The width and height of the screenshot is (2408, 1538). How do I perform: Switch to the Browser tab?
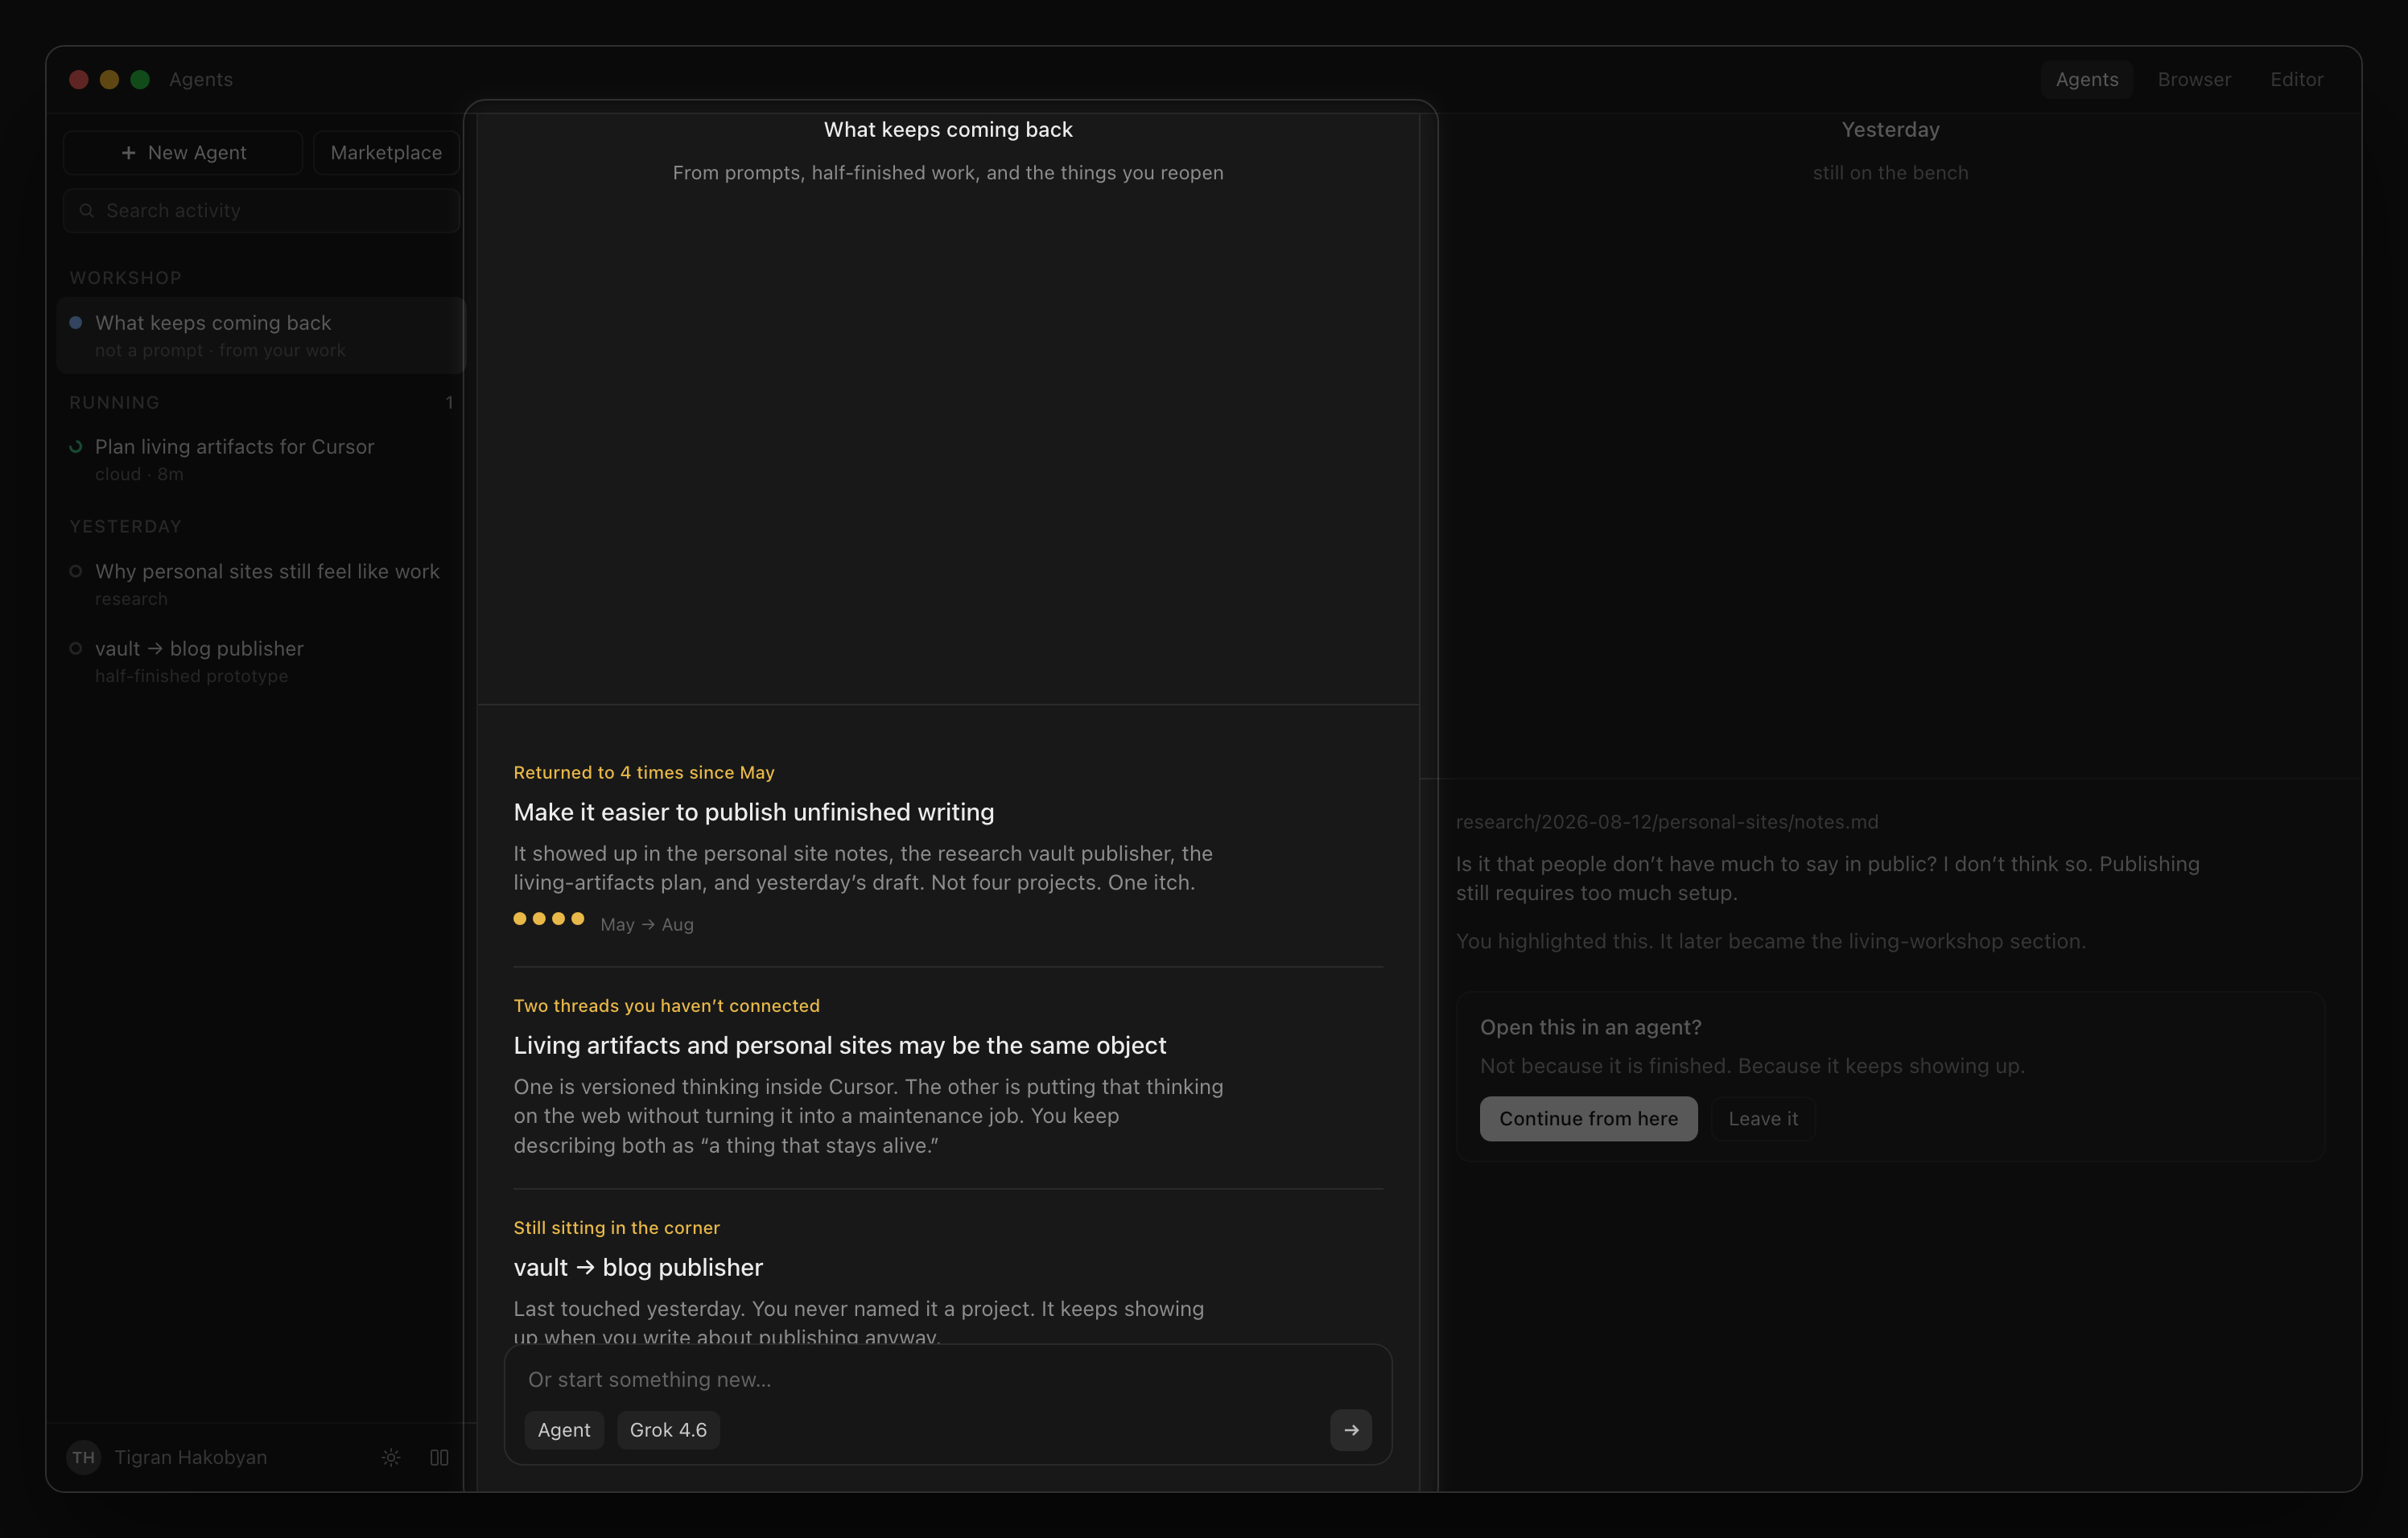point(2194,79)
